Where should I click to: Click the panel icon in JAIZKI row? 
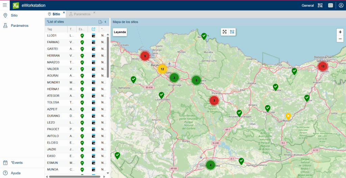93,149
